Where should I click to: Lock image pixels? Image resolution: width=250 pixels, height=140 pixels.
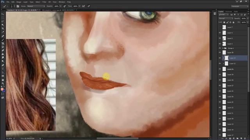tap(227, 23)
